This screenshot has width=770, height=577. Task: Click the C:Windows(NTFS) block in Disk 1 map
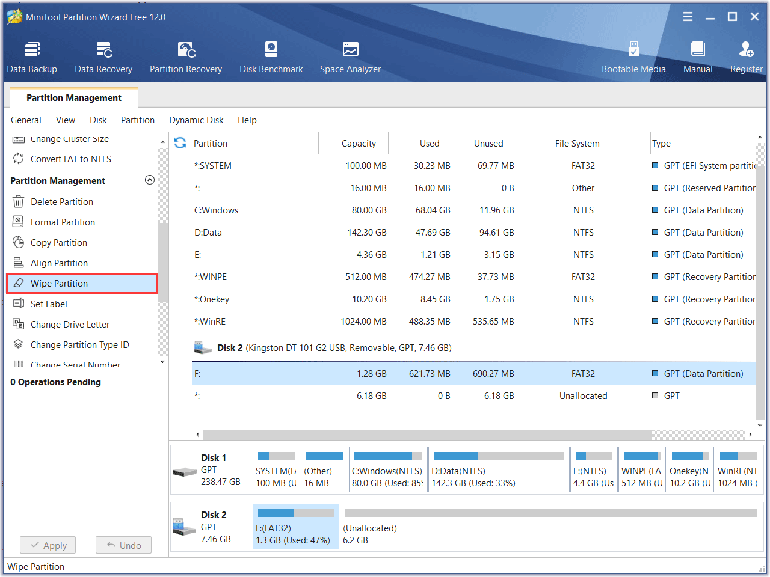pyautogui.click(x=388, y=469)
